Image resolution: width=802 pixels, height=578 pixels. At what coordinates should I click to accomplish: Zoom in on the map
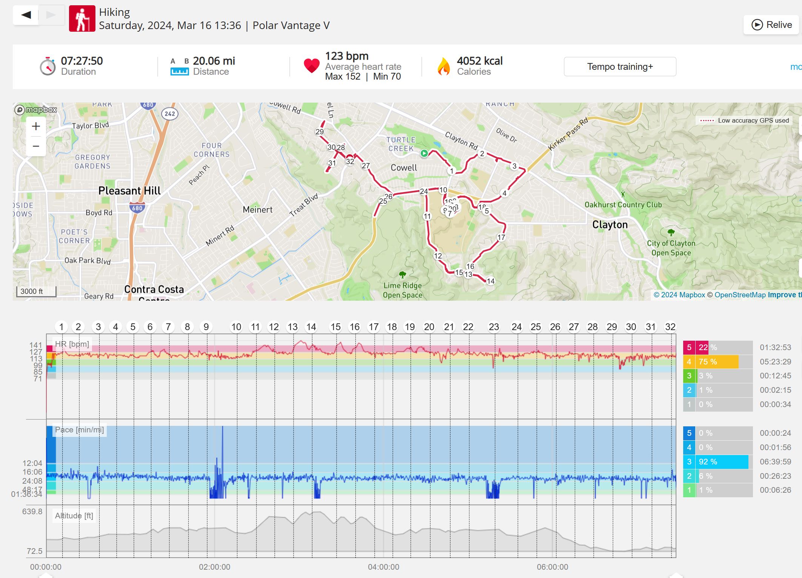tap(36, 126)
